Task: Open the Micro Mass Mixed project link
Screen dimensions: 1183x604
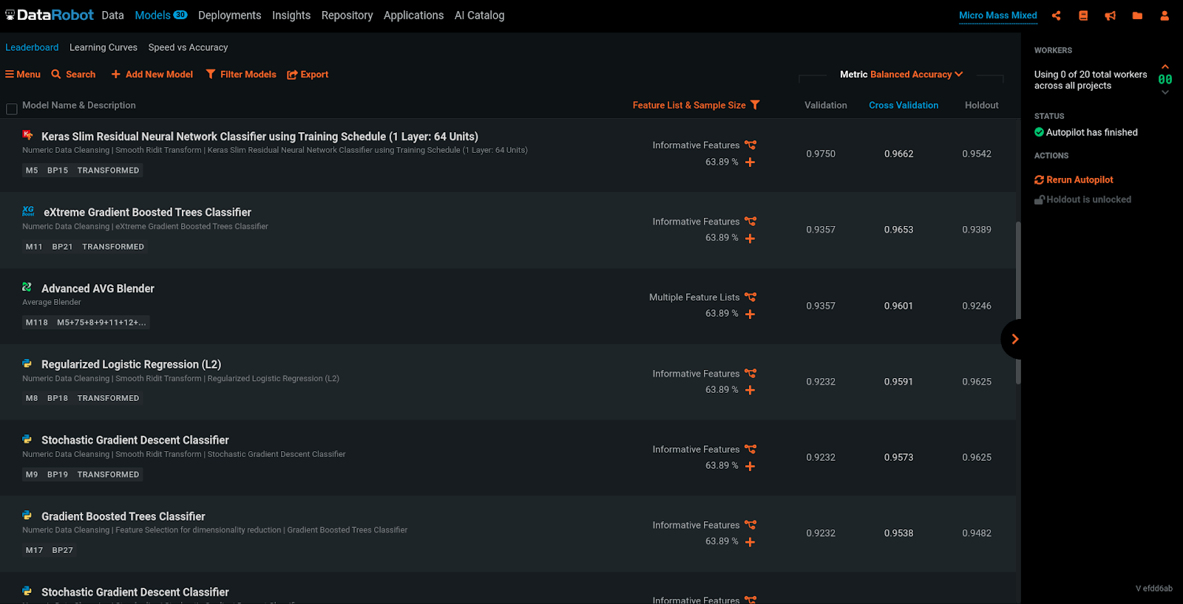Action: (x=997, y=16)
